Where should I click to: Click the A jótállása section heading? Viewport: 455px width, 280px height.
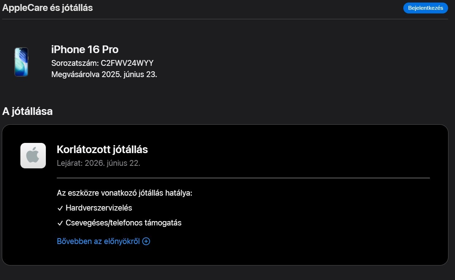tap(27, 111)
